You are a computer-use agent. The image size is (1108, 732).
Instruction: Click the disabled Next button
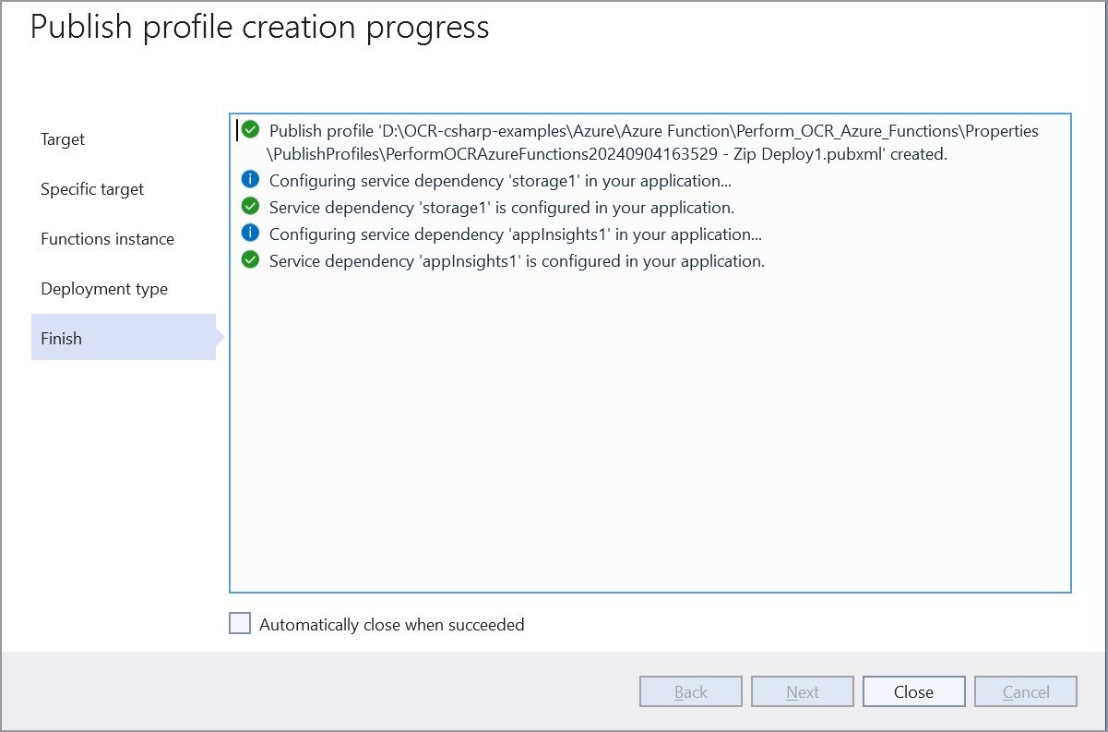(x=802, y=690)
